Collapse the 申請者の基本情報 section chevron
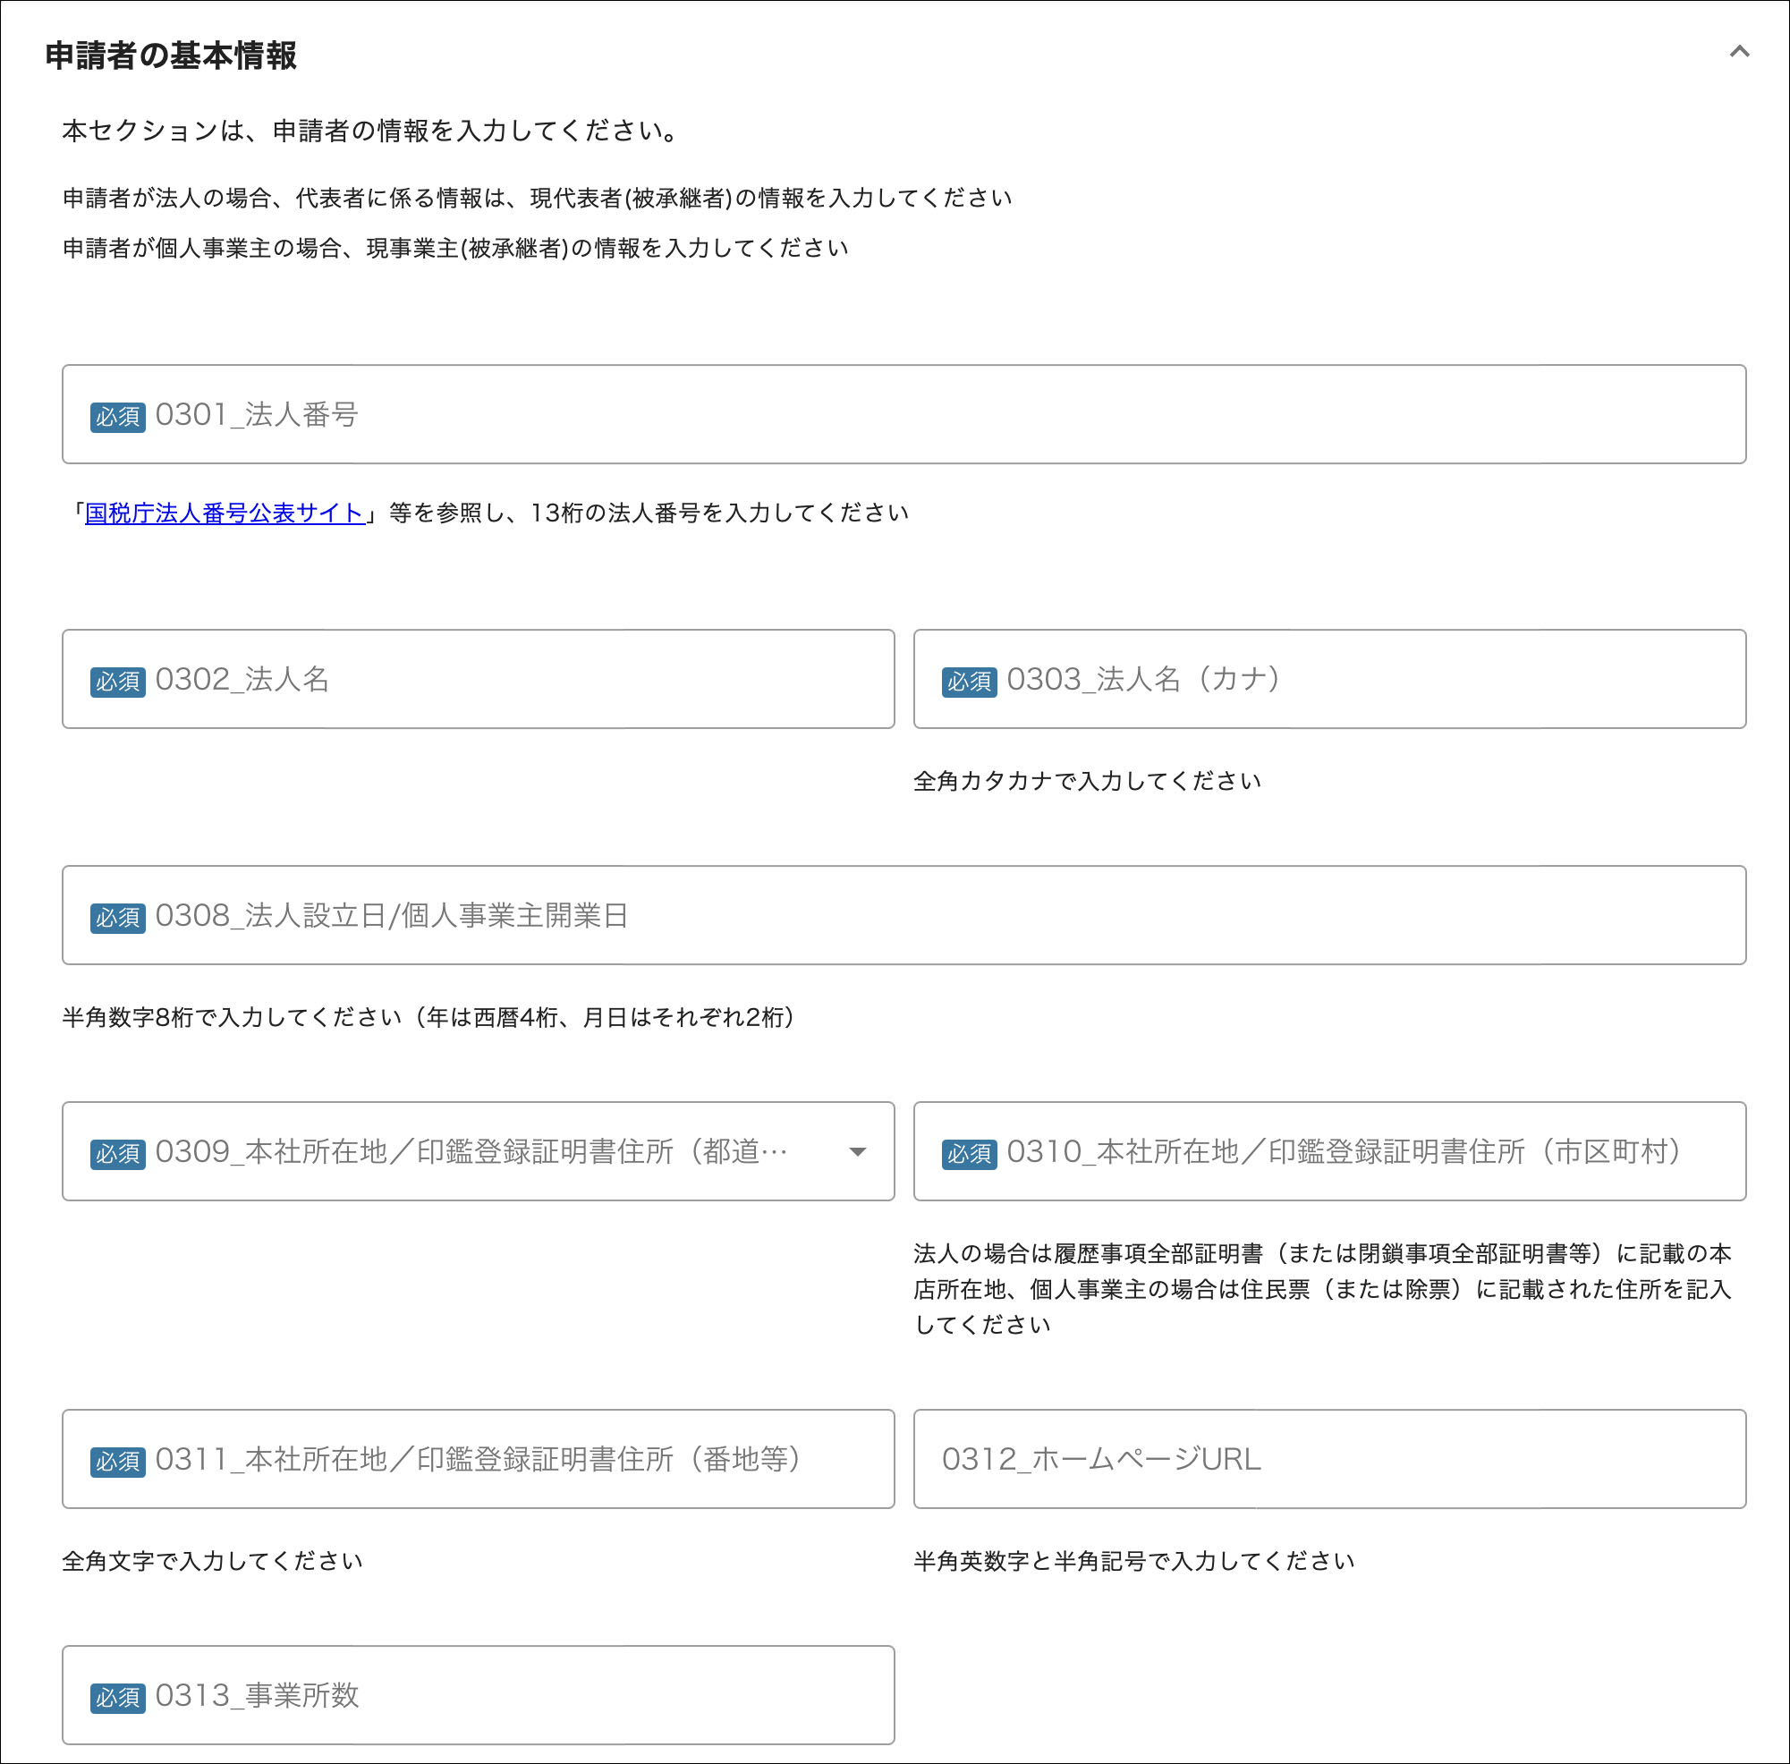Image resolution: width=1790 pixels, height=1764 pixels. (1739, 52)
